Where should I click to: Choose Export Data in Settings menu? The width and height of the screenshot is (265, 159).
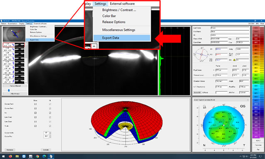tap(40, 40)
